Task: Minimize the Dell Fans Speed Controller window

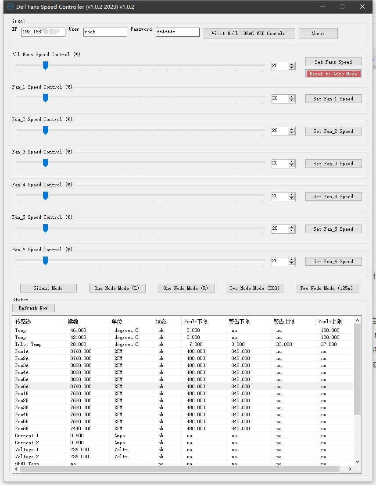Action: click(x=322, y=7)
